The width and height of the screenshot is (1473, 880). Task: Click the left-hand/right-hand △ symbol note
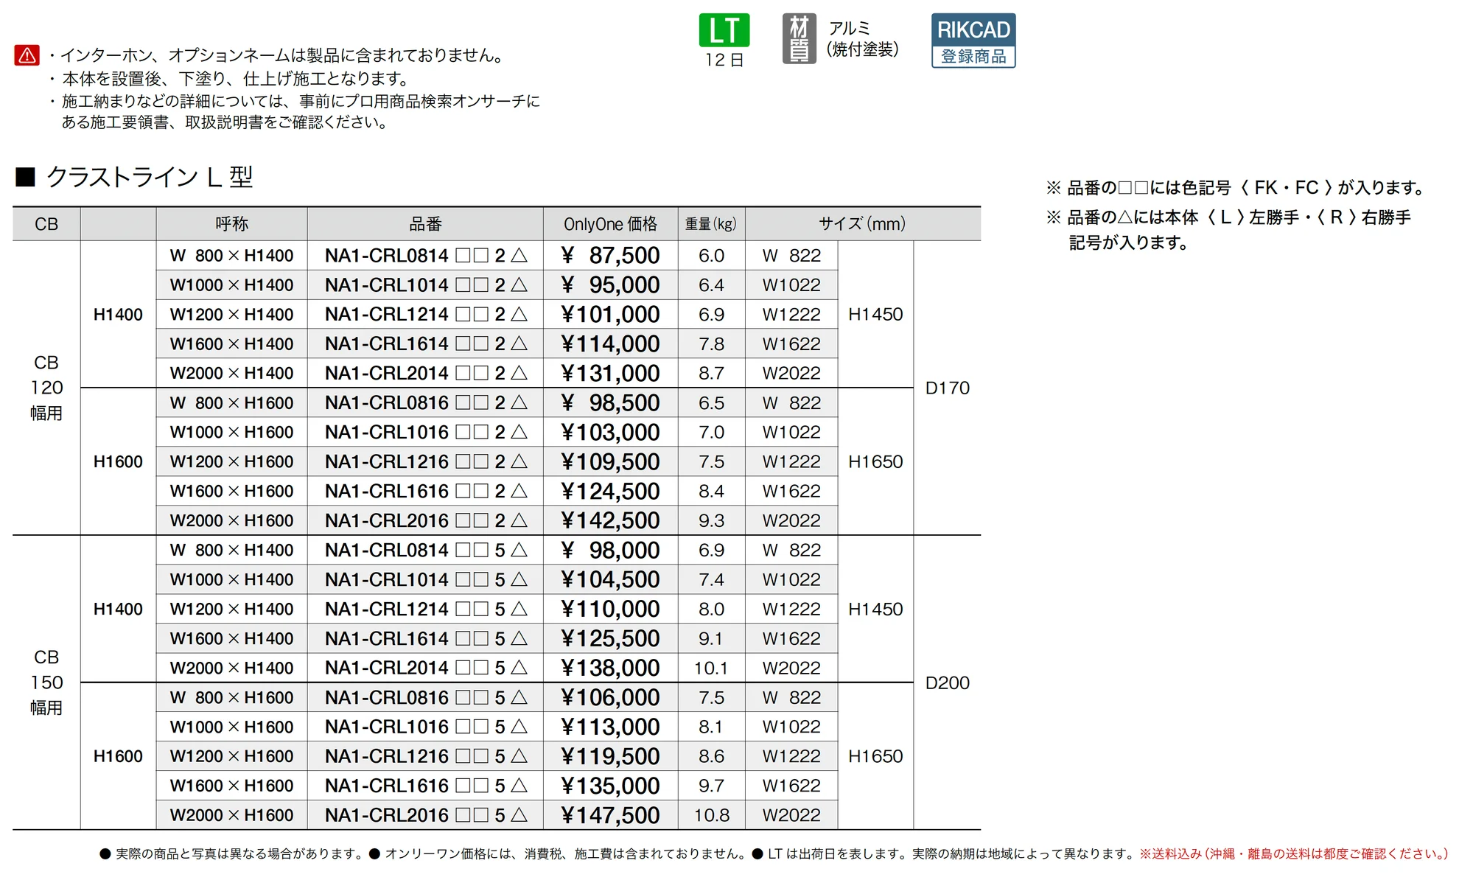[1228, 229]
